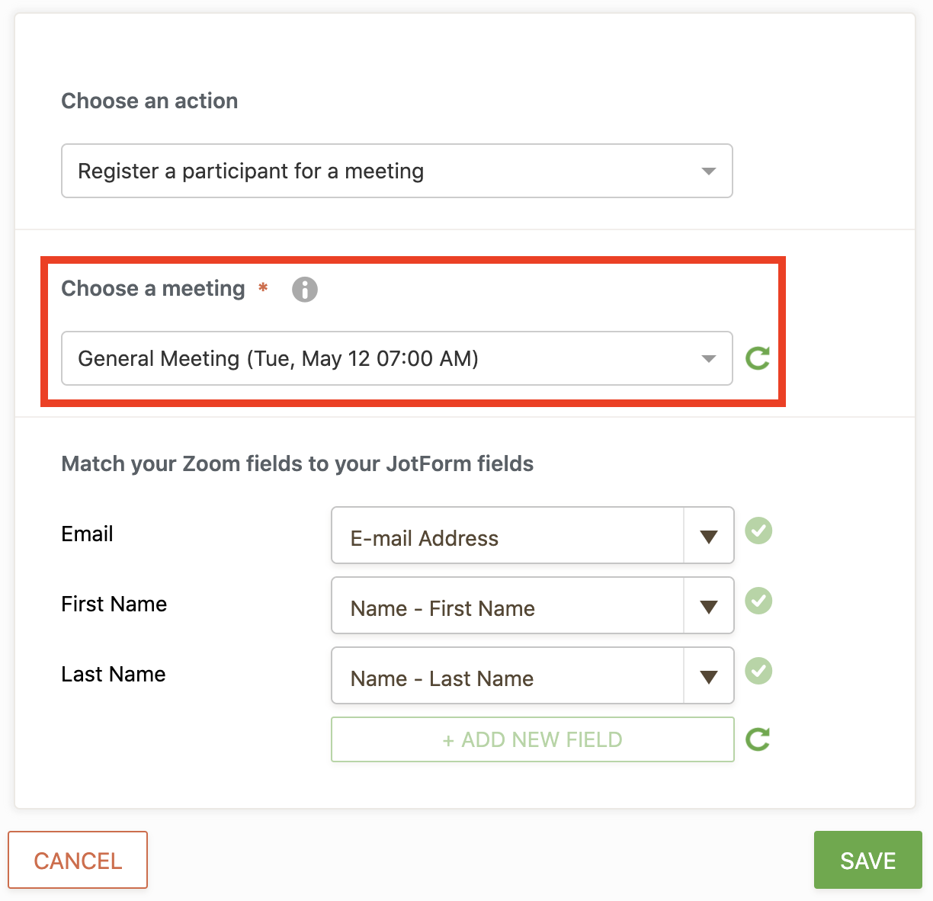933x901 pixels.
Task: Refresh the meeting list
Action: point(758,358)
